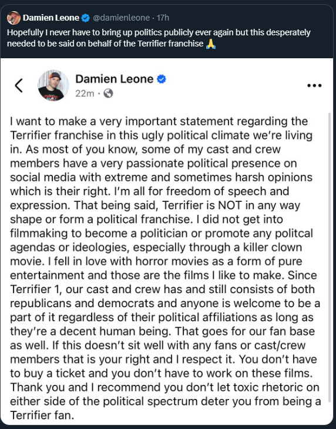Click the 22m post timestamp

[x=85, y=94]
